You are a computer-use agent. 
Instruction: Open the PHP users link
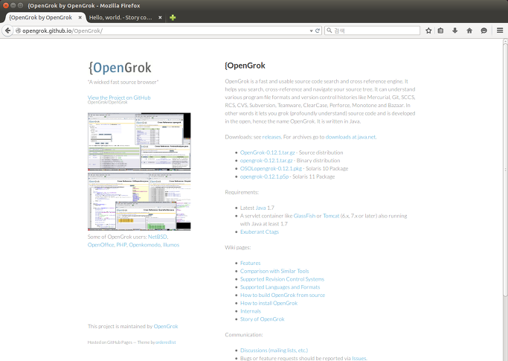121,245
